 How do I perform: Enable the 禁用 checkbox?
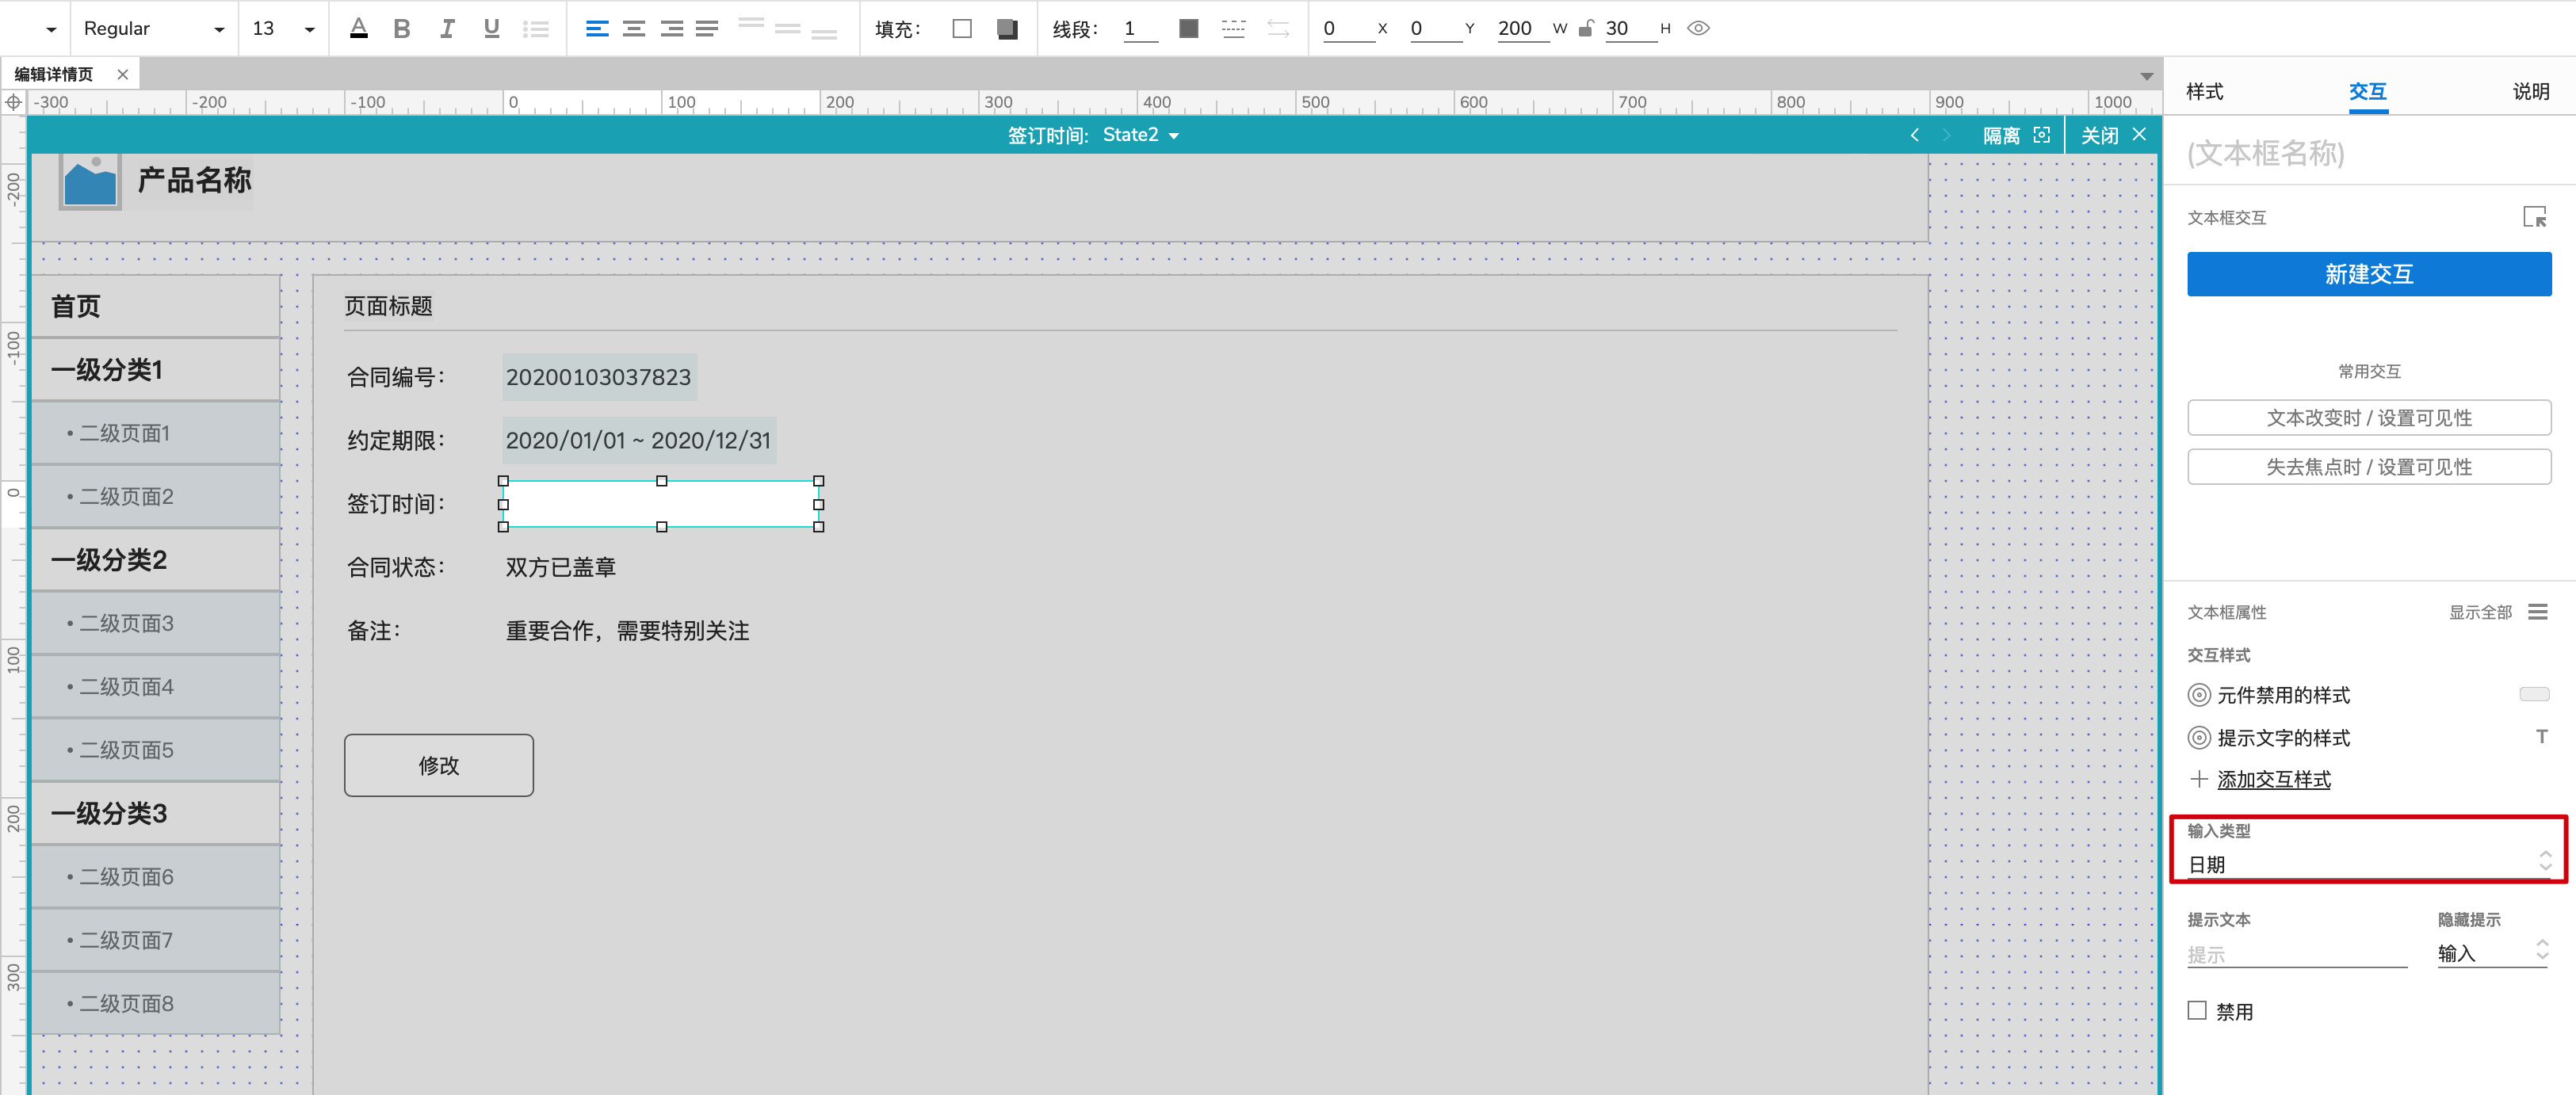[2197, 1010]
